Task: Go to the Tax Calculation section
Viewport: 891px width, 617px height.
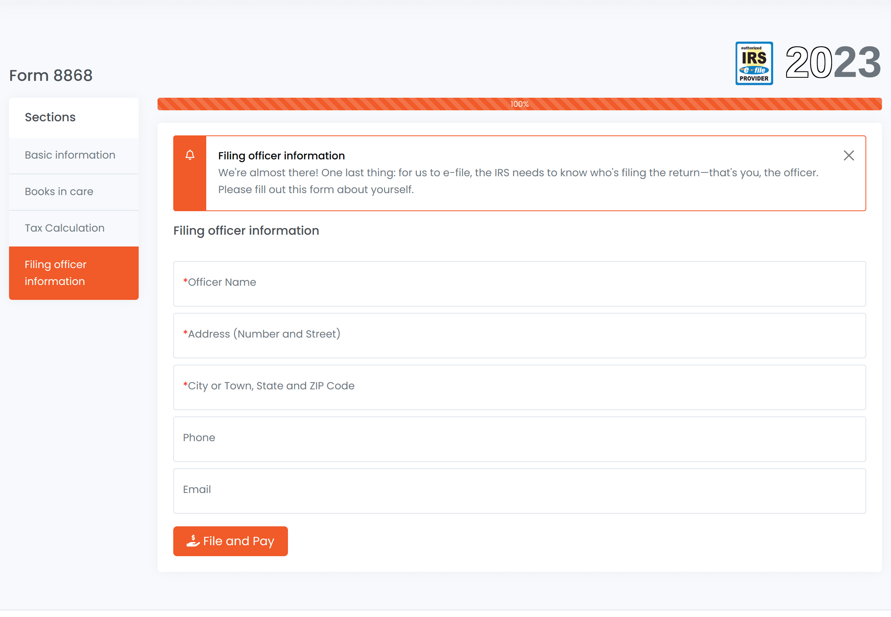Action: coord(74,228)
